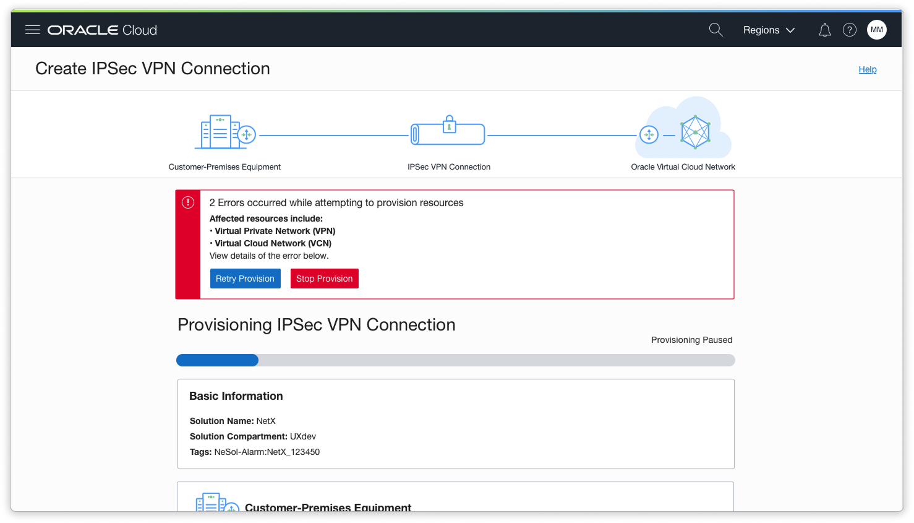This screenshot has width=914, height=523.
Task: Click the help question mark icon
Action: (x=850, y=30)
